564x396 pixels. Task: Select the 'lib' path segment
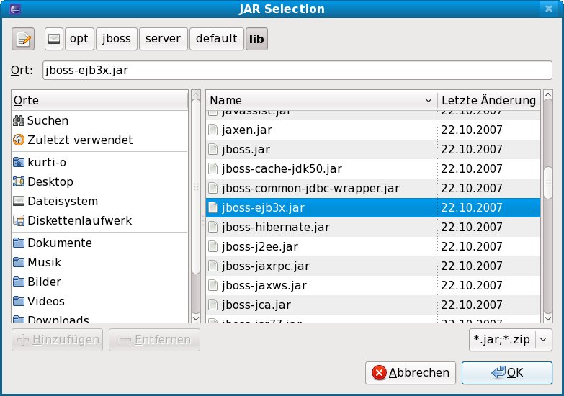coord(256,39)
